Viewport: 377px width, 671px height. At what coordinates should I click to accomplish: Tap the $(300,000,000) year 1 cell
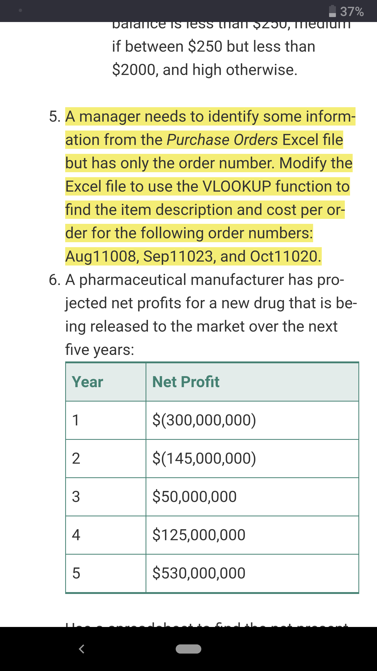click(252, 420)
